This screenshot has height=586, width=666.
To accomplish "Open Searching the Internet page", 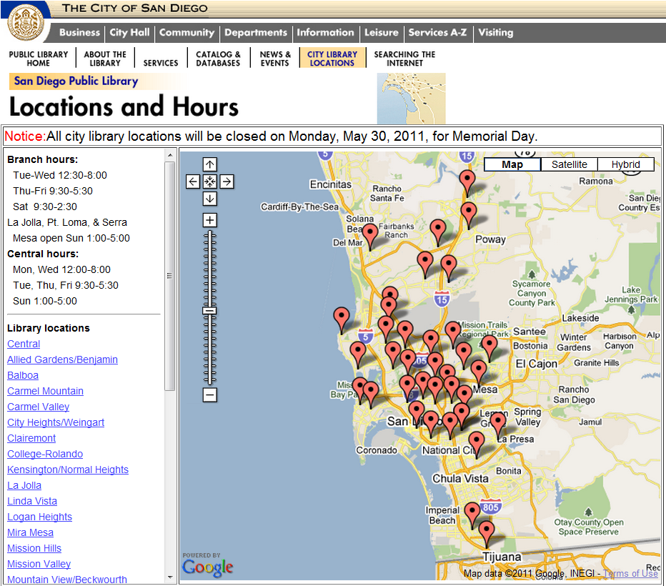I will coord(404,59).
